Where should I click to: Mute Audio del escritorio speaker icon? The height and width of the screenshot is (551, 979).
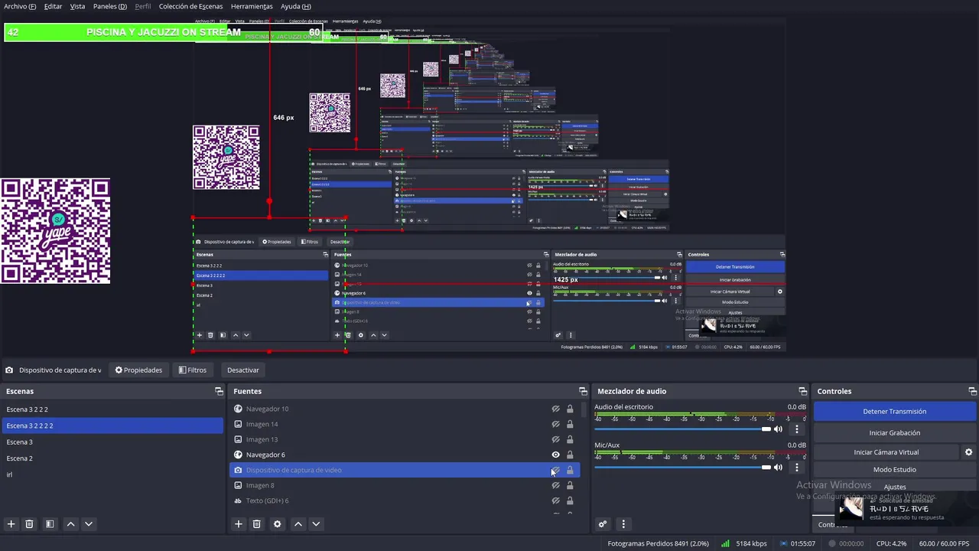[x=778, y=429]
